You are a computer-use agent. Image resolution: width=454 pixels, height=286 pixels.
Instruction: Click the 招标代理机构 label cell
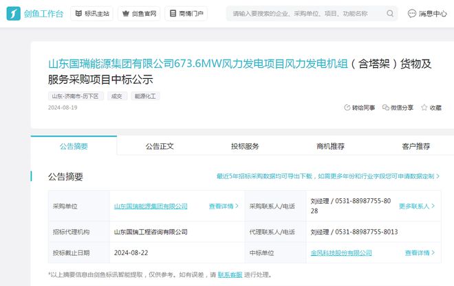[x=79, y=232]
